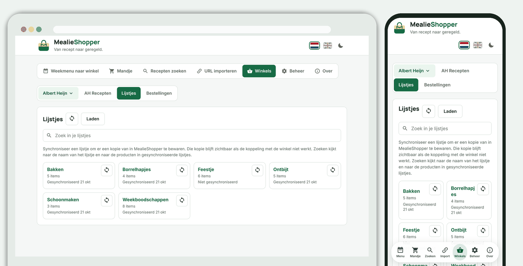Click MealieShopper logo in phone header
Viewport: 523px width, 266px height.
[399, 28]
